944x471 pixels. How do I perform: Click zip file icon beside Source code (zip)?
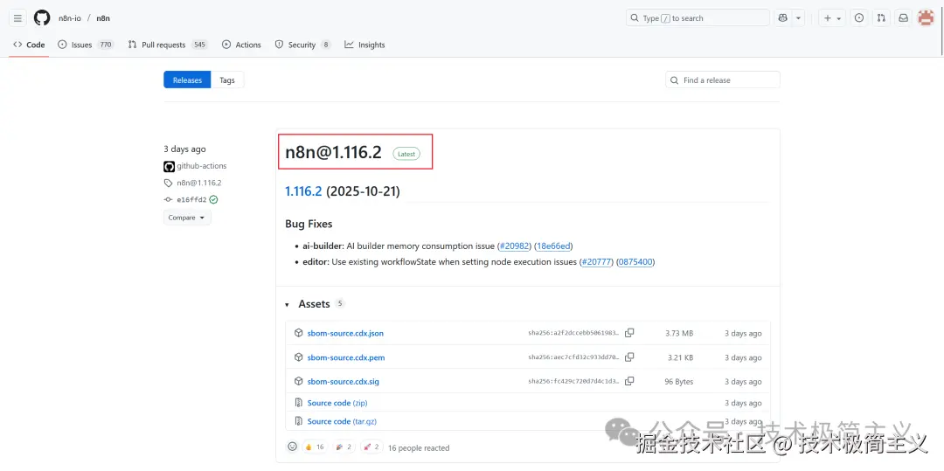[x=298, y=403]
